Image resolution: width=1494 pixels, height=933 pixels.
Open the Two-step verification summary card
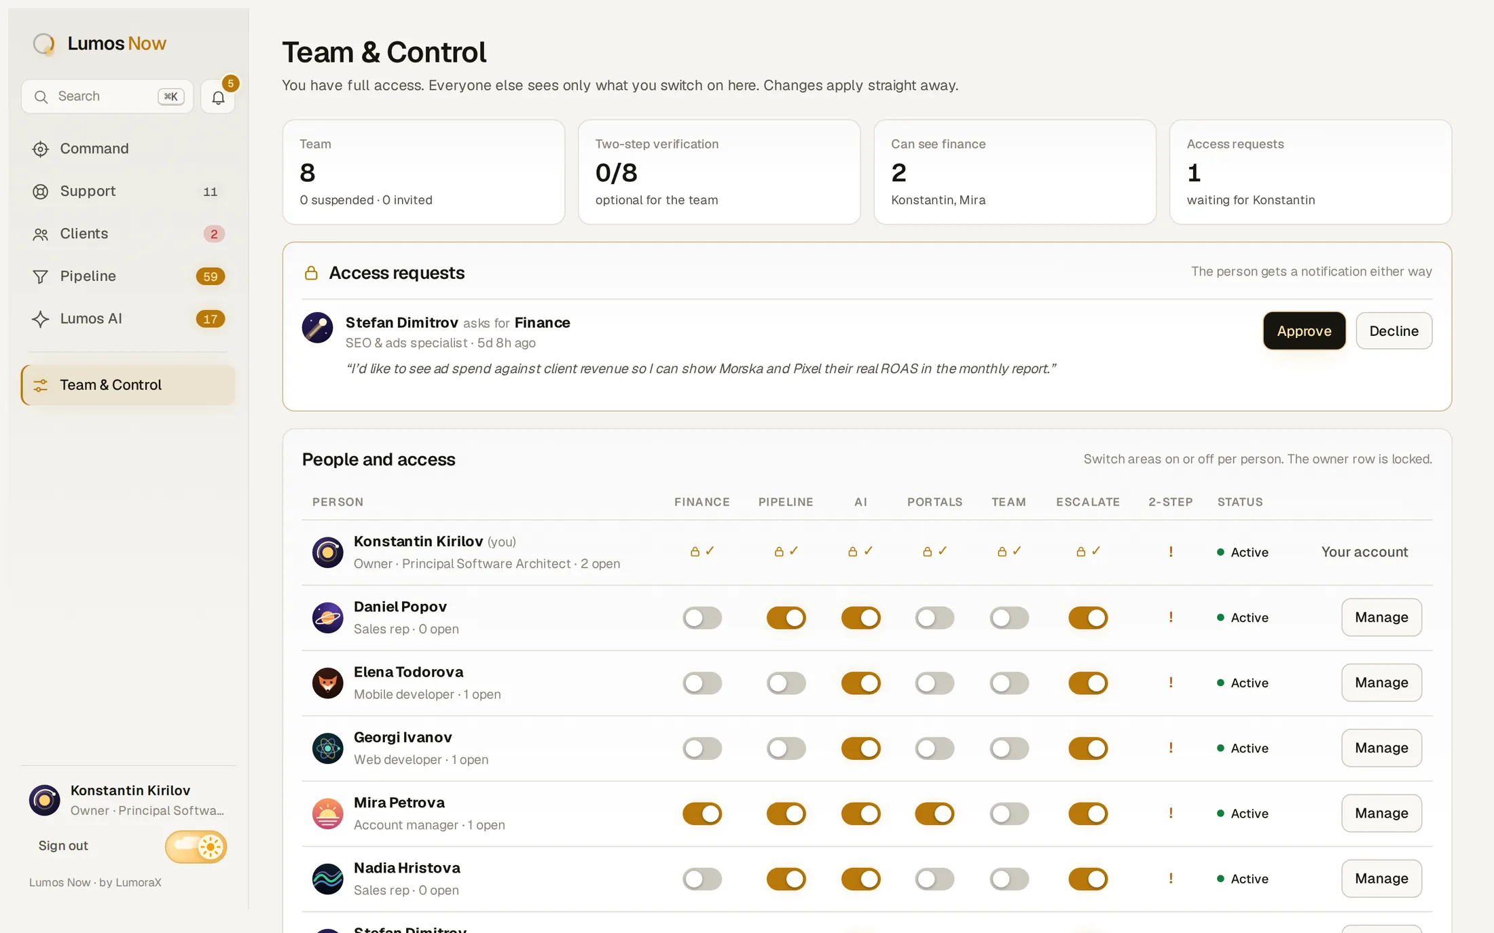click(x=719, y=172)
